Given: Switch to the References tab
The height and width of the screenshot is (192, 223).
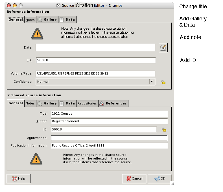Looking at the screenshot, I should pos(113,103).
